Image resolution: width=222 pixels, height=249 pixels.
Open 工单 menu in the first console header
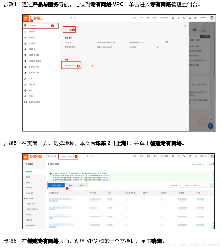click(141, 18)
